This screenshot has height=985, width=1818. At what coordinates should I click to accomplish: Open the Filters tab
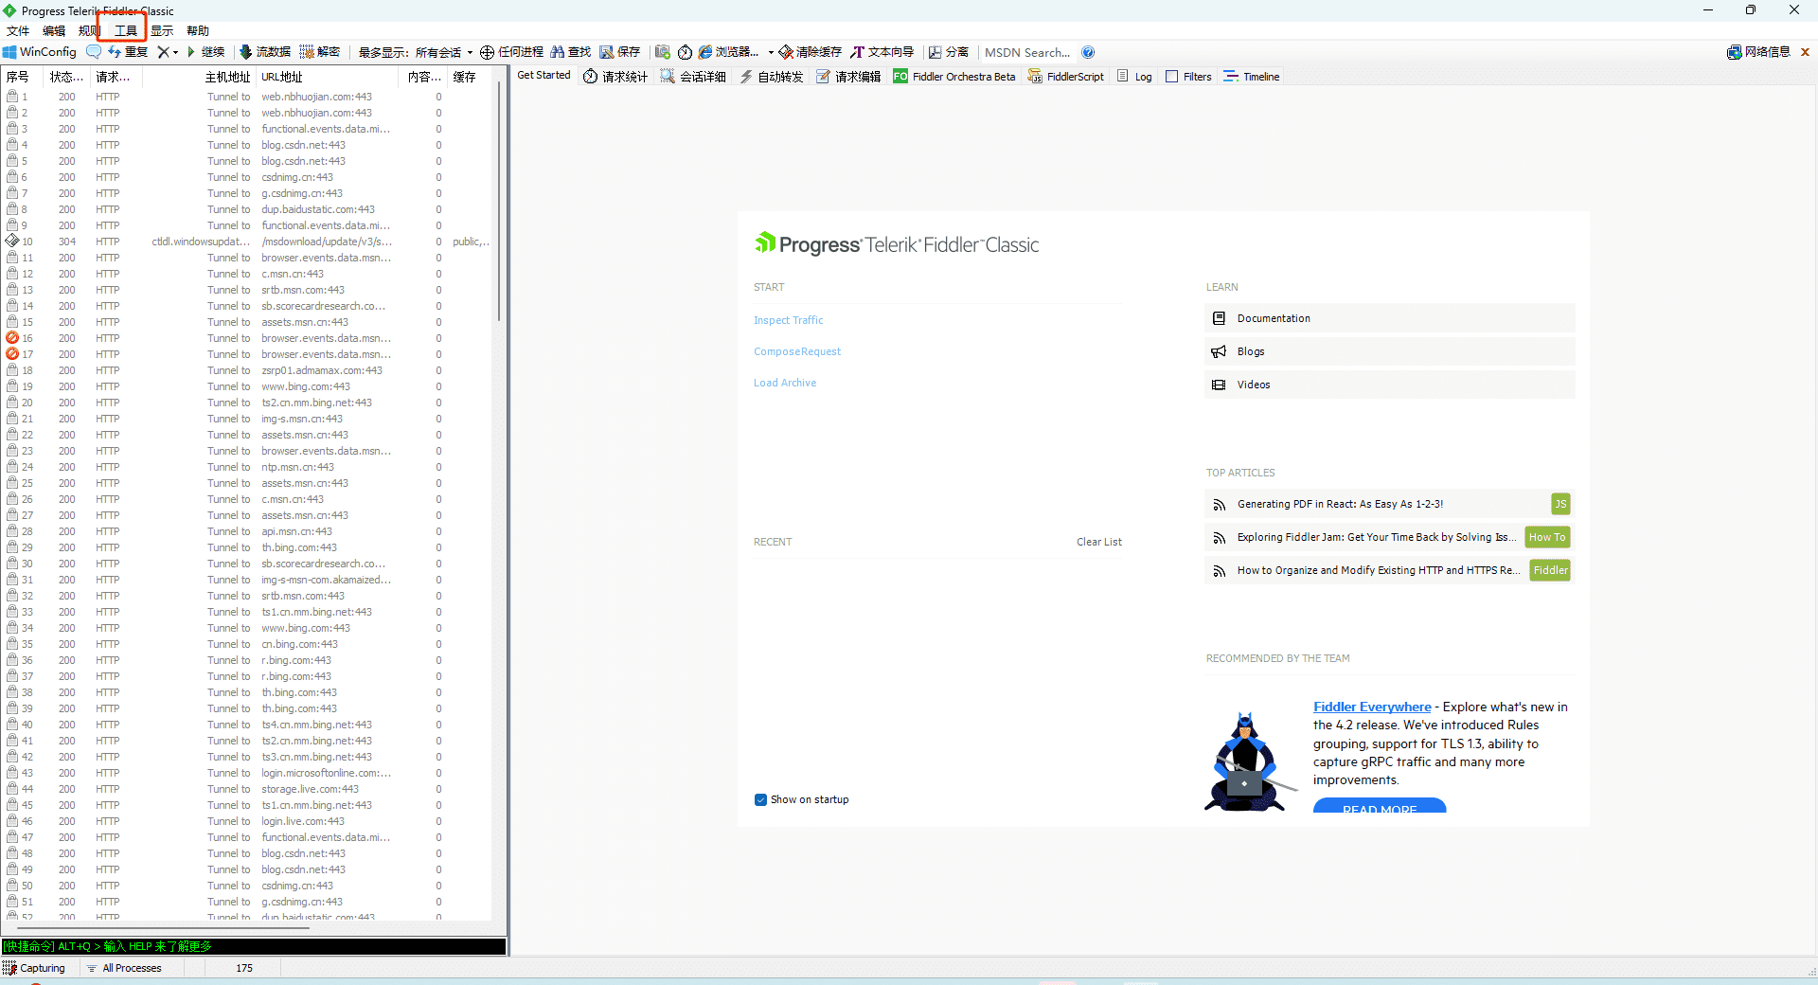[1188, 77]
